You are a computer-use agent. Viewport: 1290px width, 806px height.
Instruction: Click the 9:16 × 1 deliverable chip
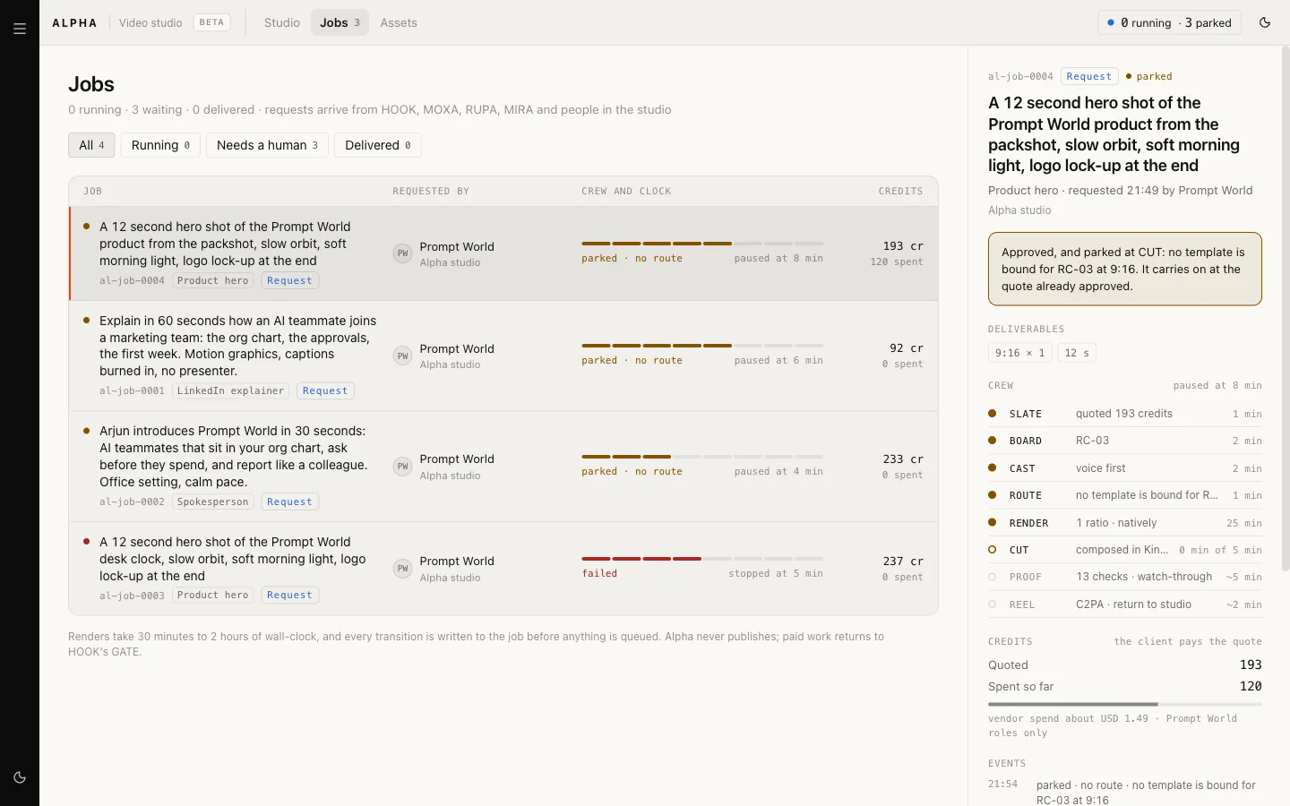pos(1020,353)
